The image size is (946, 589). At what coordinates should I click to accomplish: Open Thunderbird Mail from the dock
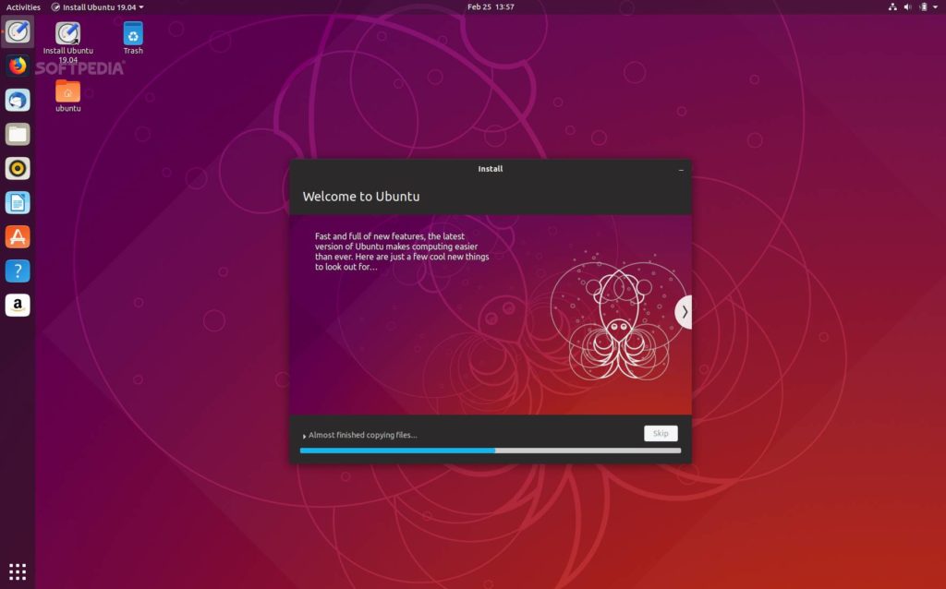pyautogui.click(x=18, y=100)
